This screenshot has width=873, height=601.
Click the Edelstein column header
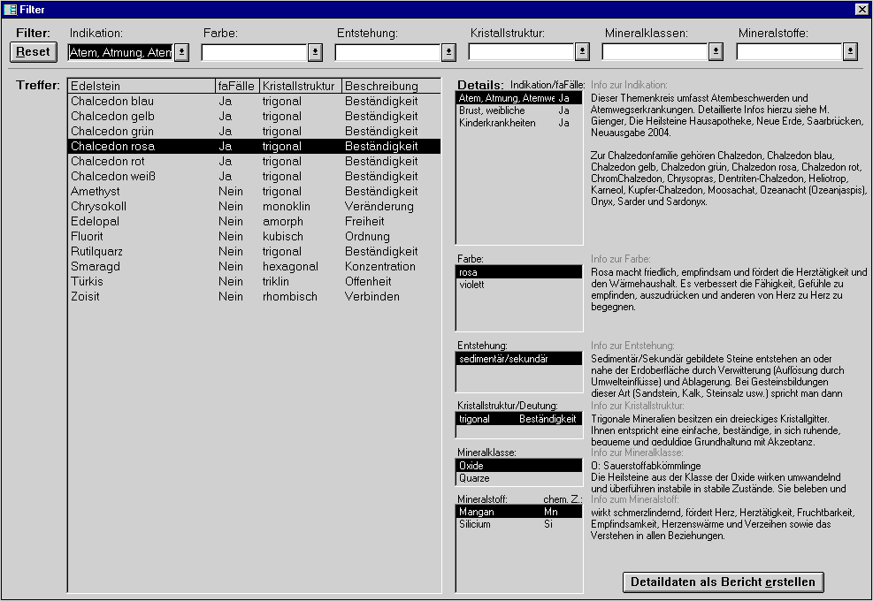point(142,86)
